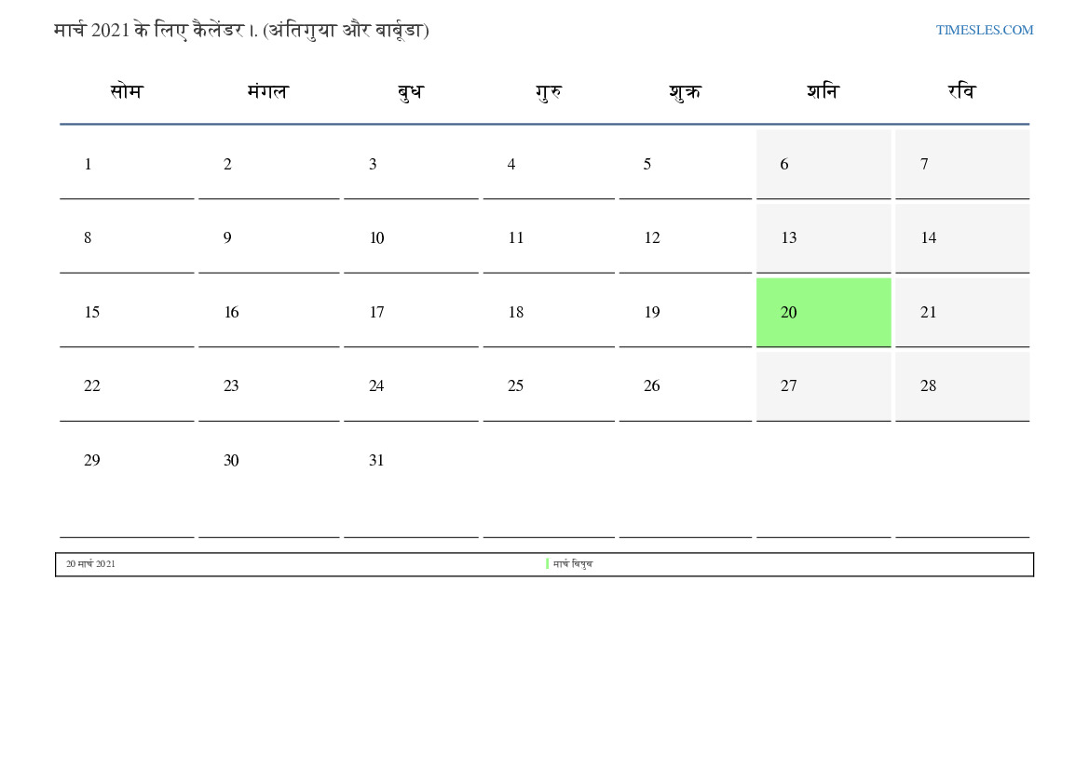Select the रवि column header
Screen dimensions: 1089x770
click(961, 92)
